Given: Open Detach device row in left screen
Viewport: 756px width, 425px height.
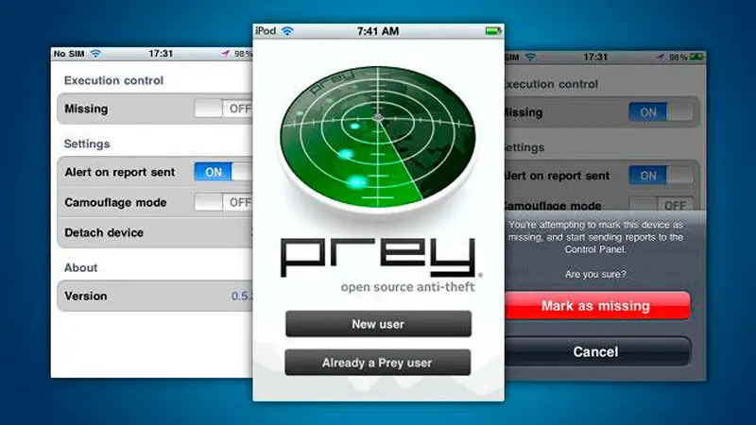Looking at the screenshot, I should pyautogui.click(x=155, y=232).
